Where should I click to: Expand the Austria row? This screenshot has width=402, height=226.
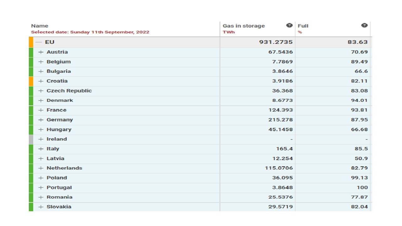pyautogui.click(x=41, y=52)
